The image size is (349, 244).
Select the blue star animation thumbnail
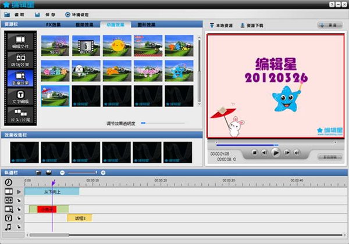pos(179,71)
